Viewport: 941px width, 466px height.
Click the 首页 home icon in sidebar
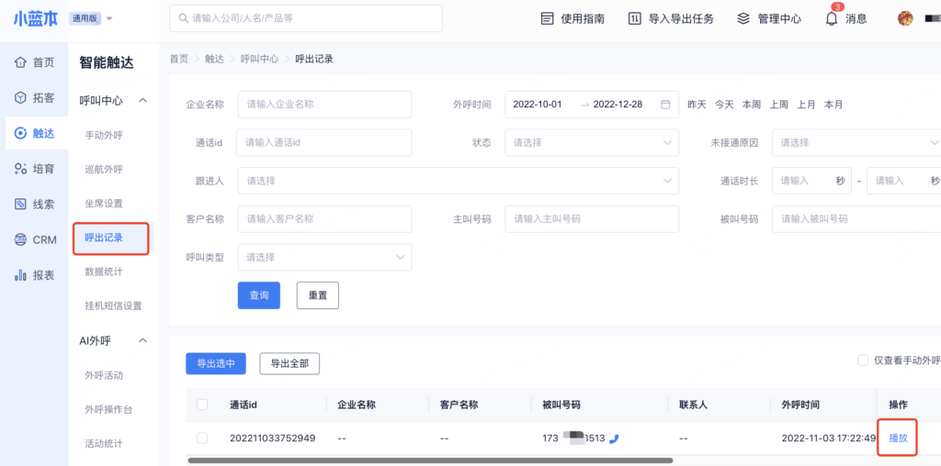[x=20, y=62]
